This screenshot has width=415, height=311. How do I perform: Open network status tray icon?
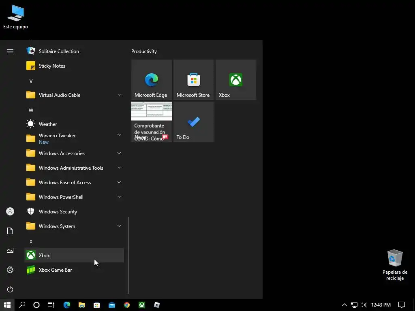point(354,305)
